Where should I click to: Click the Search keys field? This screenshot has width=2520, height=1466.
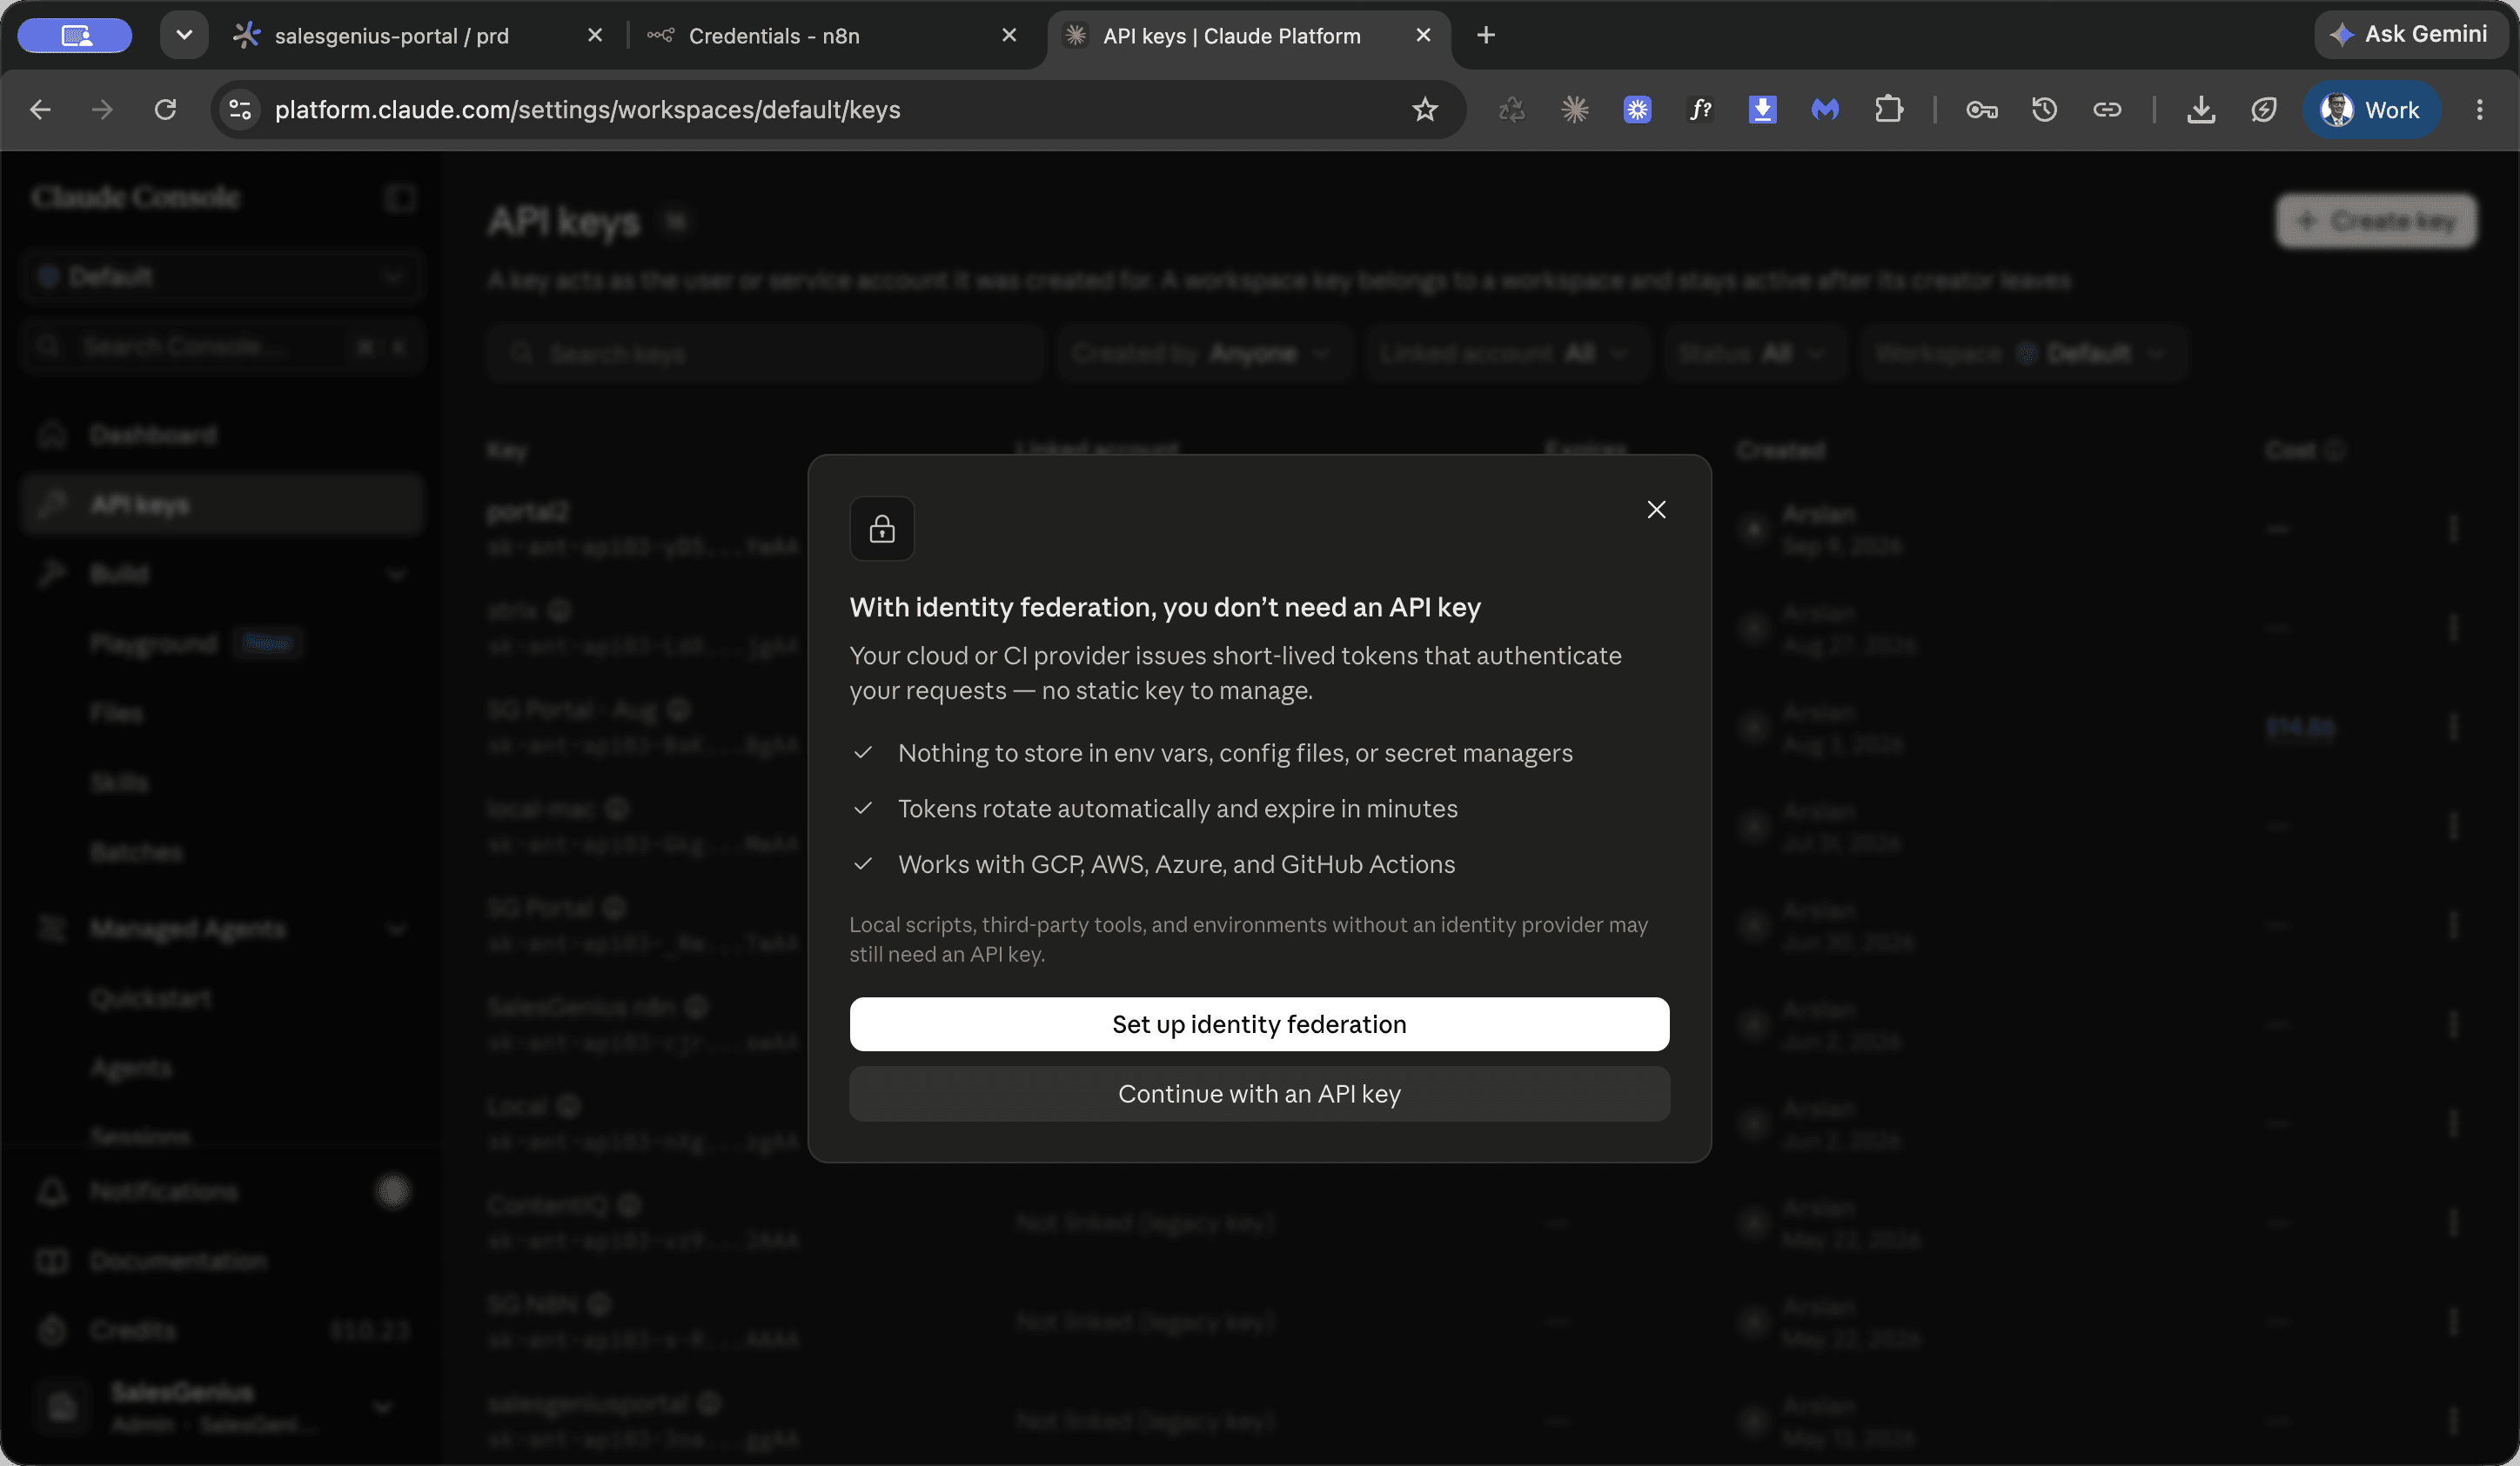765,353
